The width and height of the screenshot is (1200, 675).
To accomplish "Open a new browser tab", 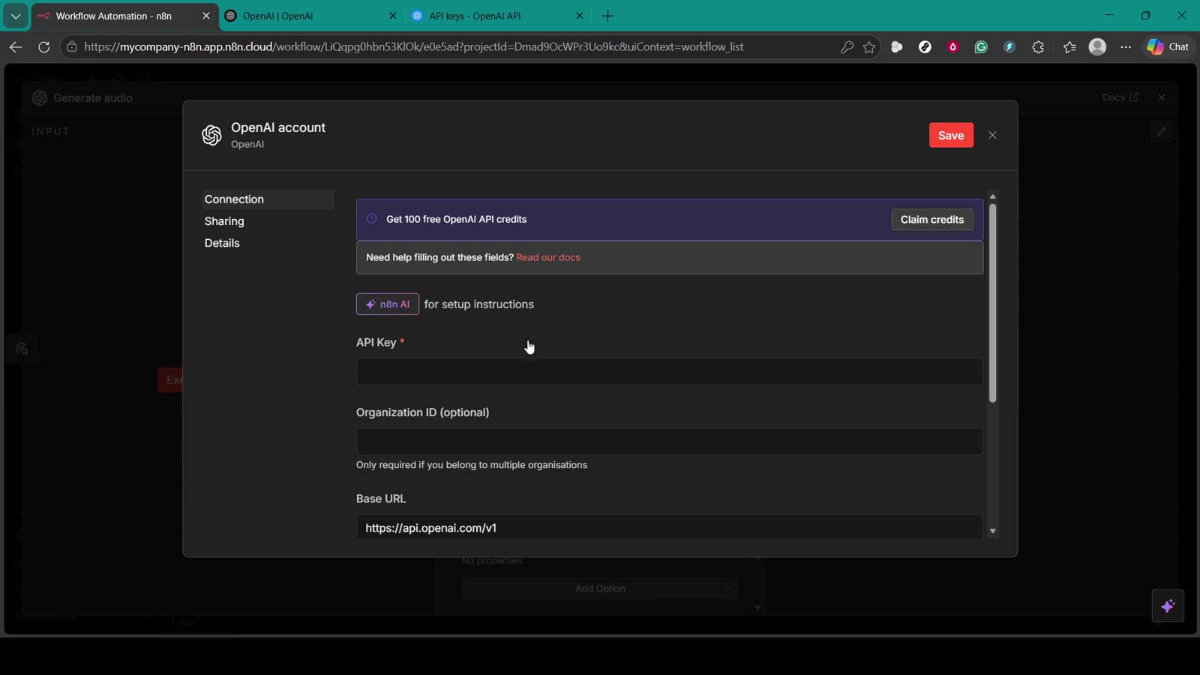I will point(607,16).
